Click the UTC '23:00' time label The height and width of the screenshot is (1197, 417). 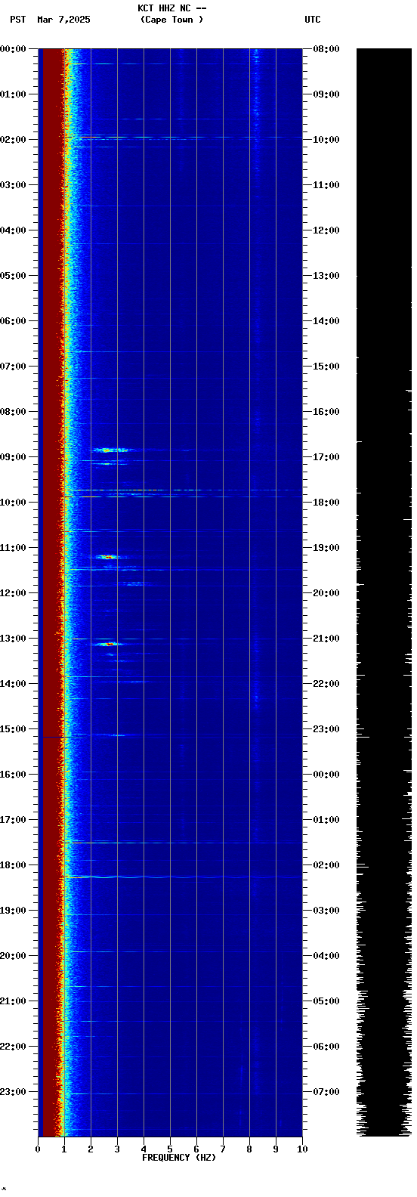(x=326, y=729)
